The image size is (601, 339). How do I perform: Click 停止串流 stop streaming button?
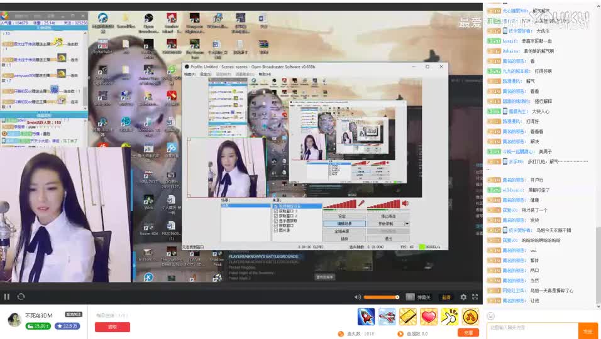click(x=388, y=216)
